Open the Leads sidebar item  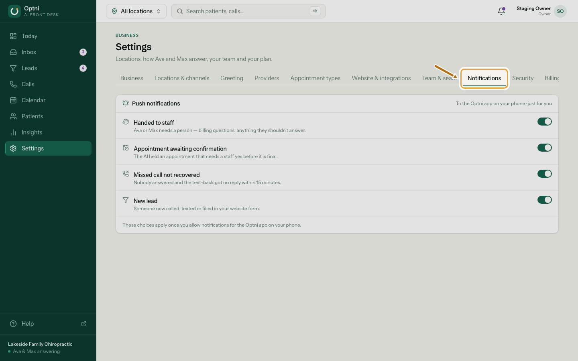pyautogui.click(x=48, y=68)
